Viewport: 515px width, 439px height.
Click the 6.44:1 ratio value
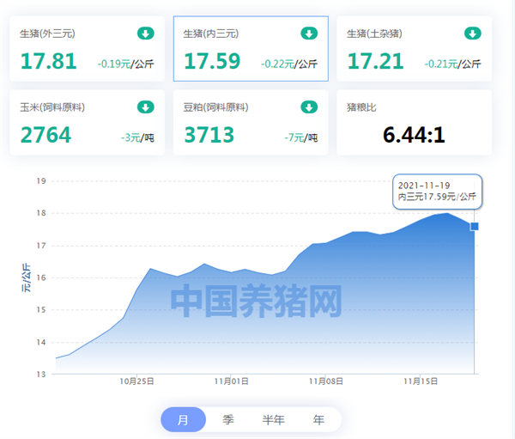point(414,135)
